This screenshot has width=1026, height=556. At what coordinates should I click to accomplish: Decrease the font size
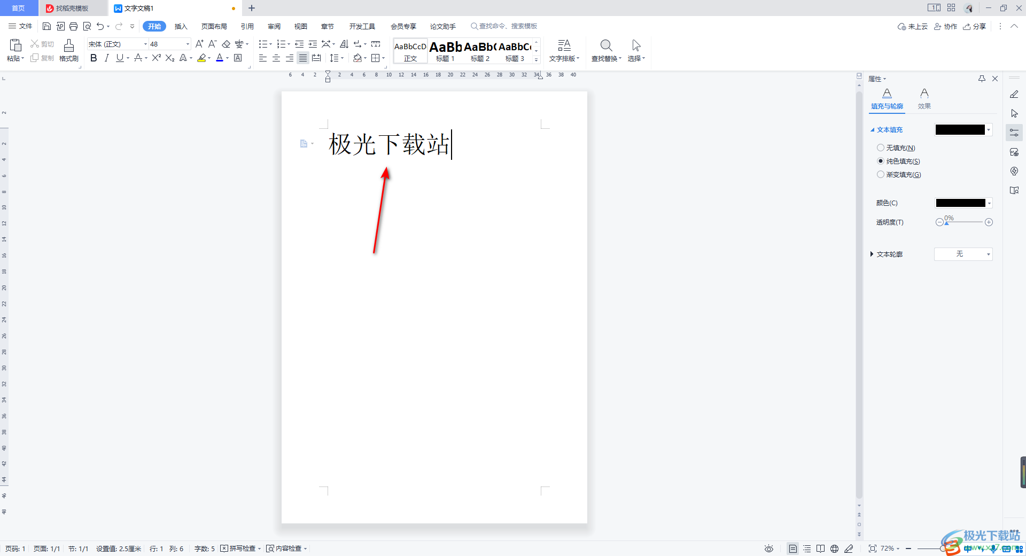pos(212,44)
